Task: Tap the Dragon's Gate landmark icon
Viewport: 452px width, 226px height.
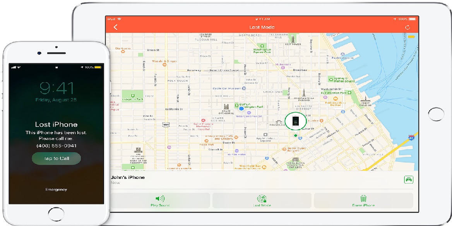Action: [x=279, y=122]
